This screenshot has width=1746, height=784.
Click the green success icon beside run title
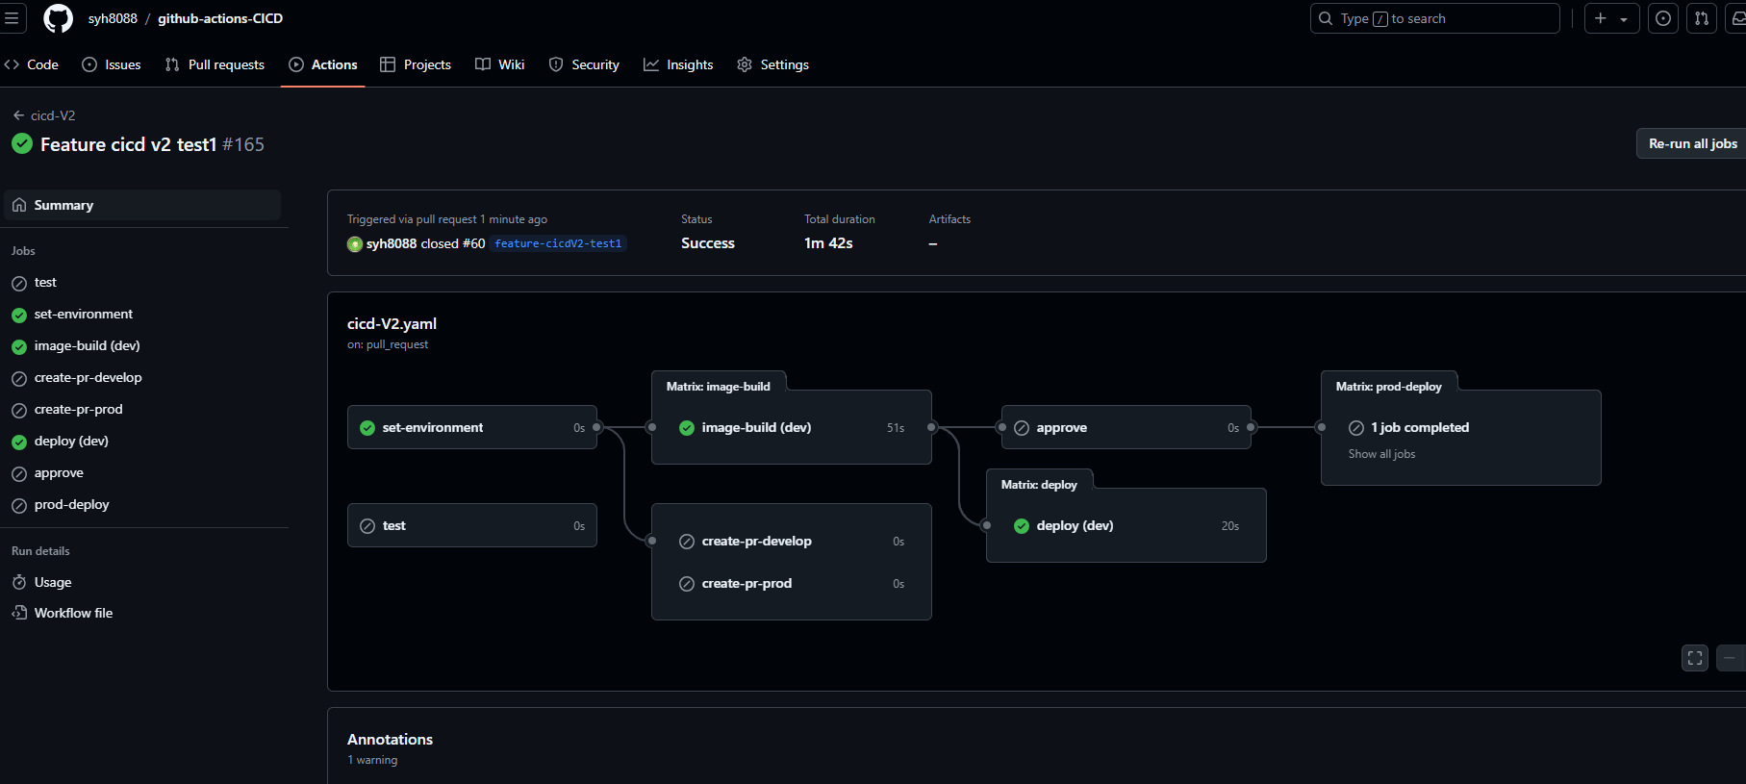tap(22, 143)
